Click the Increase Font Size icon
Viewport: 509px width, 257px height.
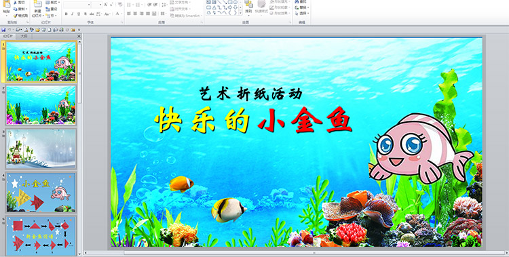(106, 5)
